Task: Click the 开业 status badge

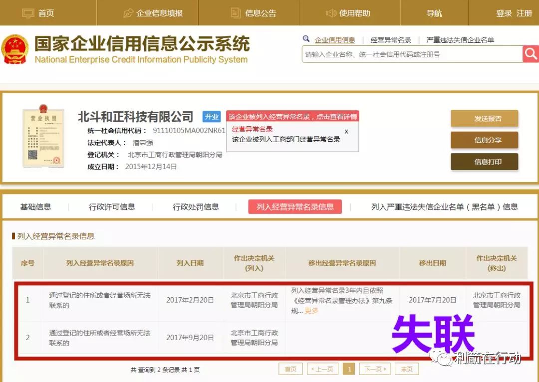Action: (211, 117)
